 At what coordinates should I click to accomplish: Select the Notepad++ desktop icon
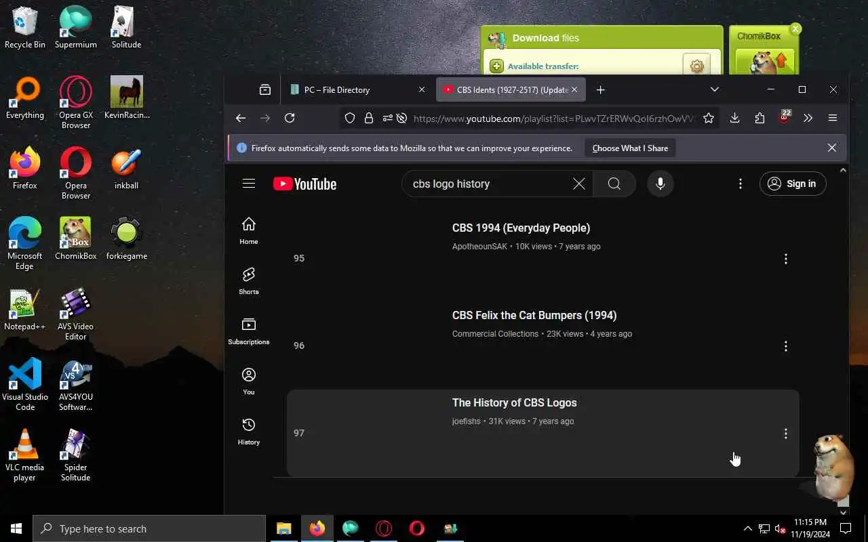[x=25, y=310]
